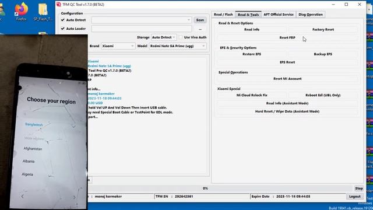Click the phone screen's back arrow
The image size is (373, 210).
point(22,197)
